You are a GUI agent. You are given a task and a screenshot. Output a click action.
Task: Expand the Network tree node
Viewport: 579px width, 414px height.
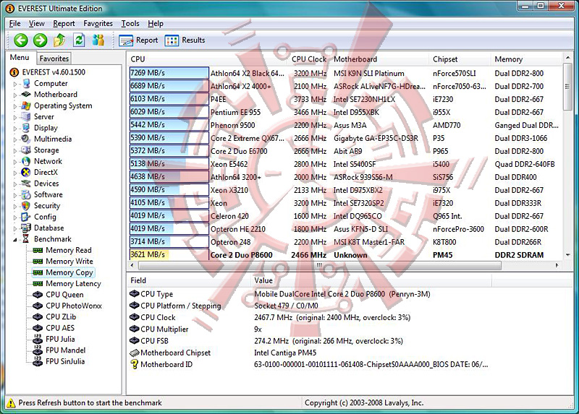coord(15,162)
